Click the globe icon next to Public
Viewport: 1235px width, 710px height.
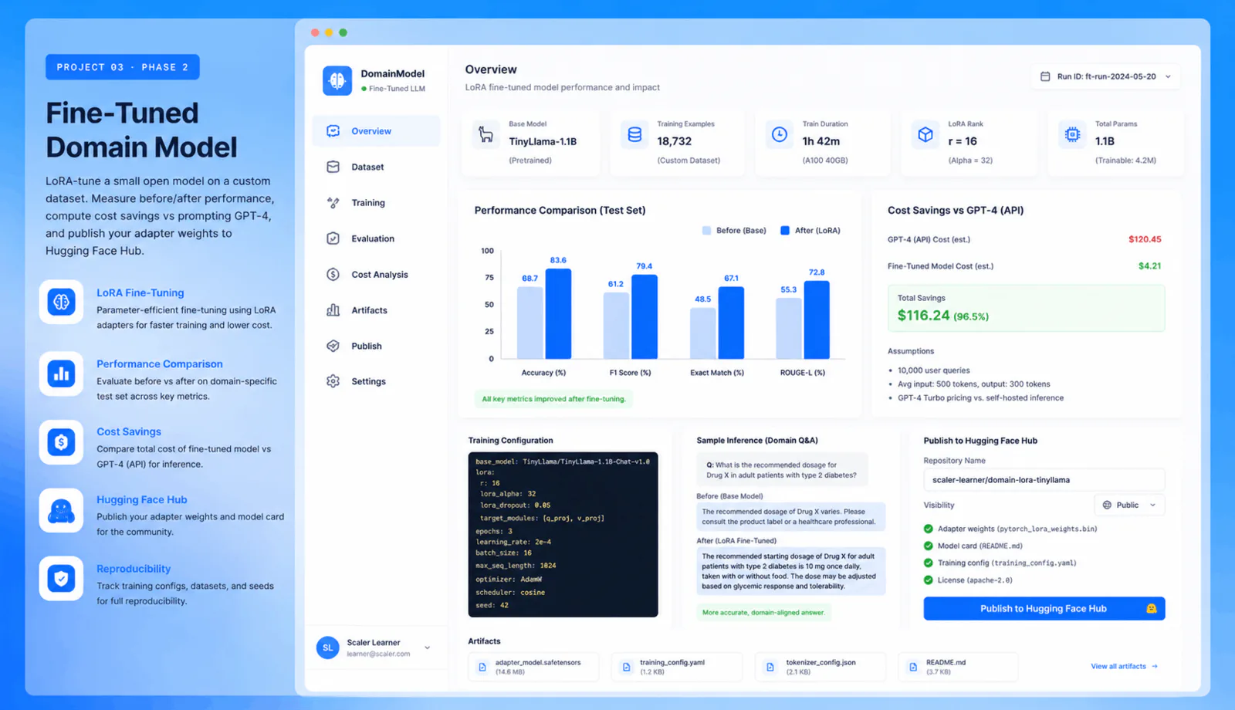[x=1107, y=505]
